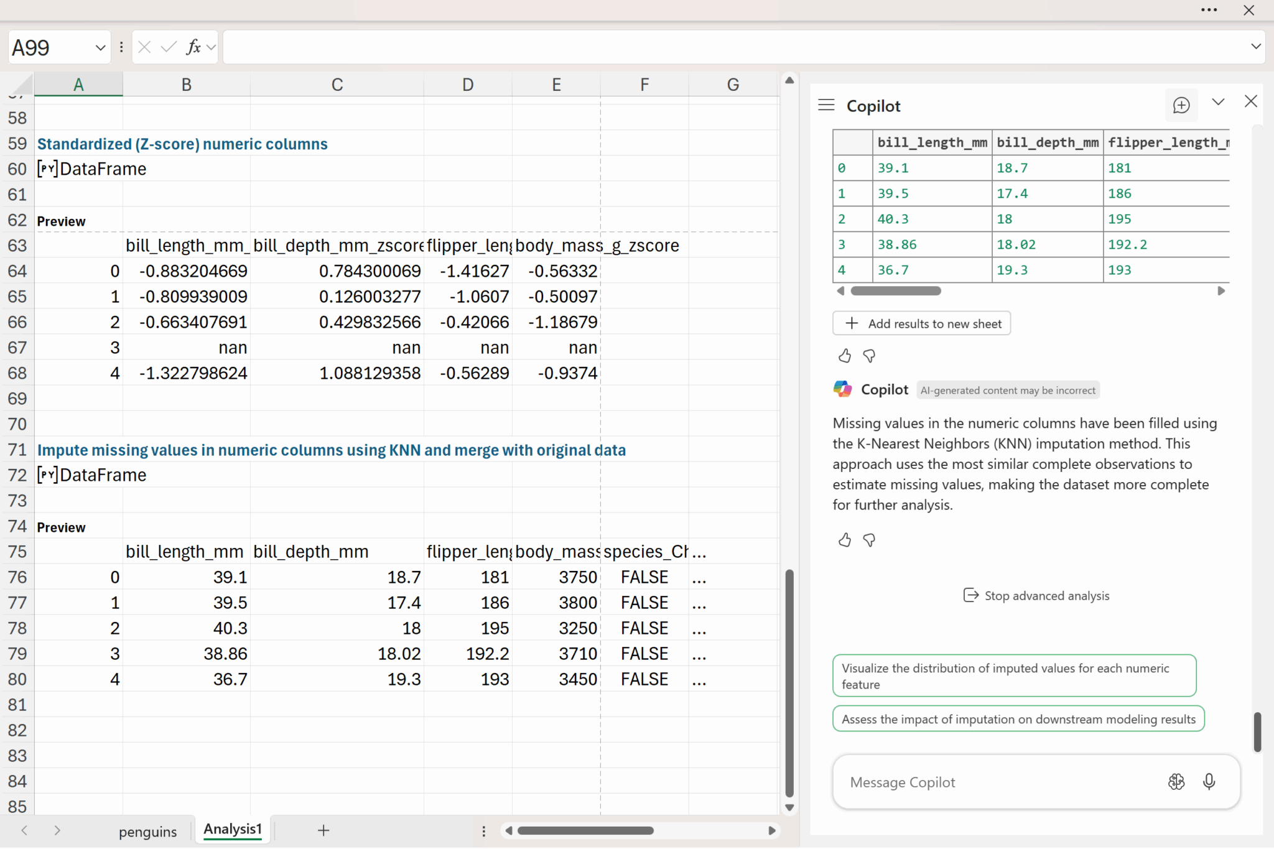
Task: Click the insert function fx icon
Action: pyautogui.click(x=193, y=47)
